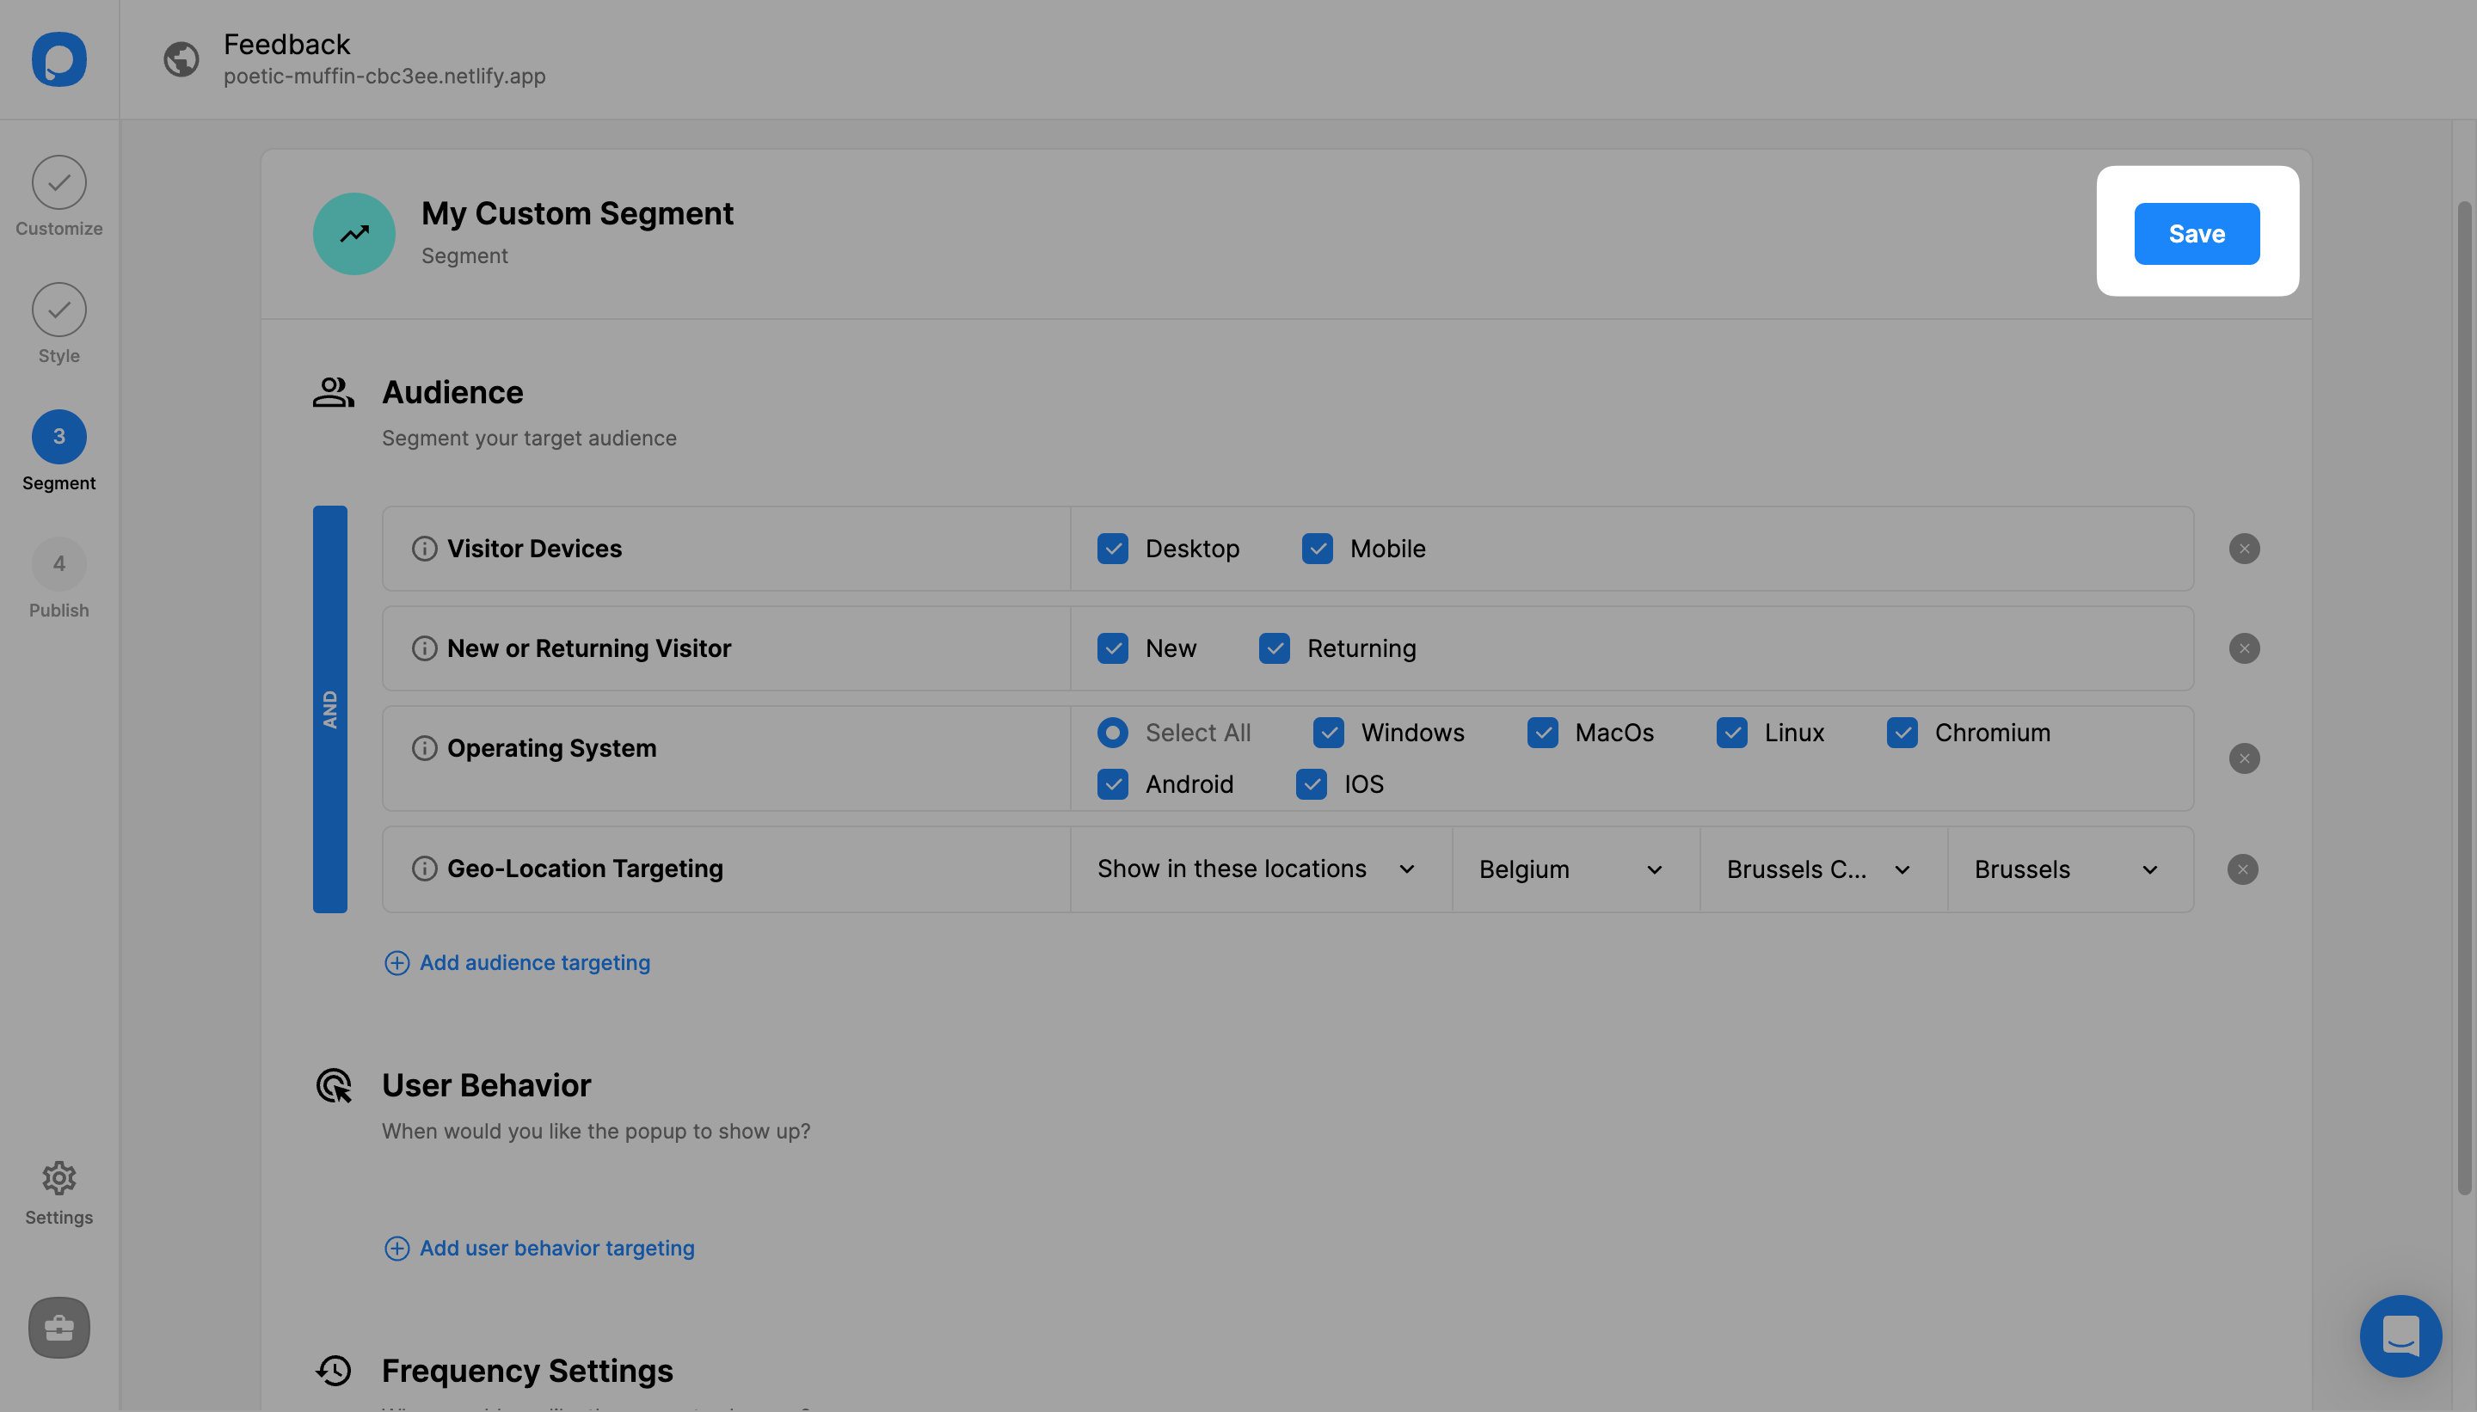
Task: Select the Frequency Settings section heading
Action: tap(527, 1369)
